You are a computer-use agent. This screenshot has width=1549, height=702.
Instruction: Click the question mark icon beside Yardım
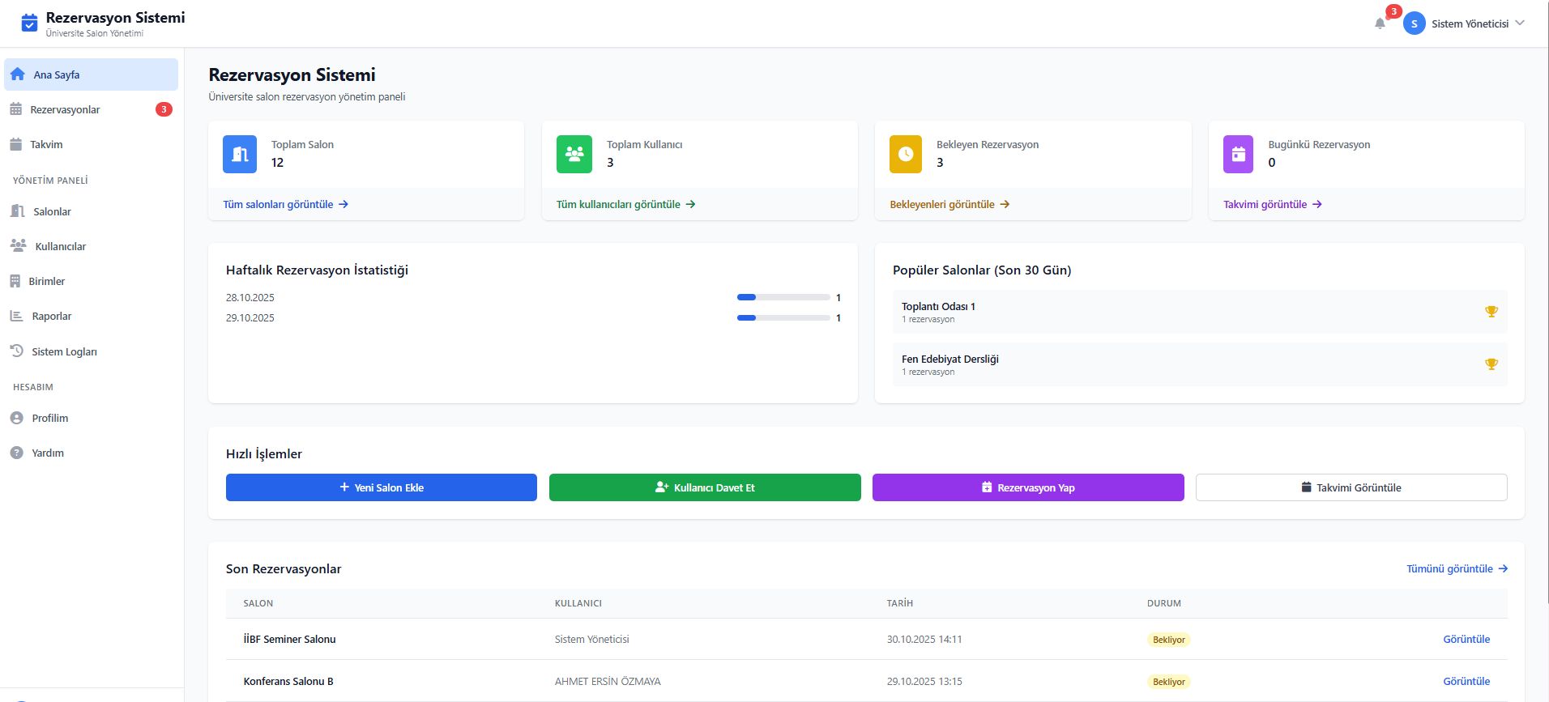coord(16,453)
